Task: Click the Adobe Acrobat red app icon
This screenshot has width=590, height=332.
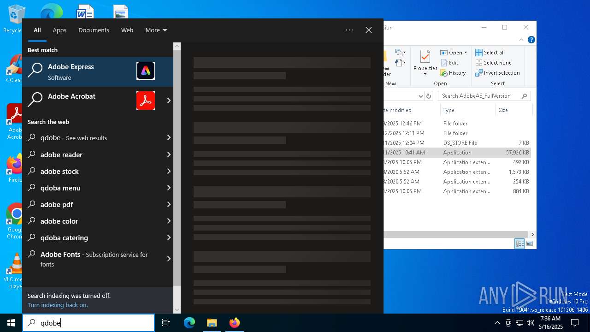Action: (x=146, y=101)
